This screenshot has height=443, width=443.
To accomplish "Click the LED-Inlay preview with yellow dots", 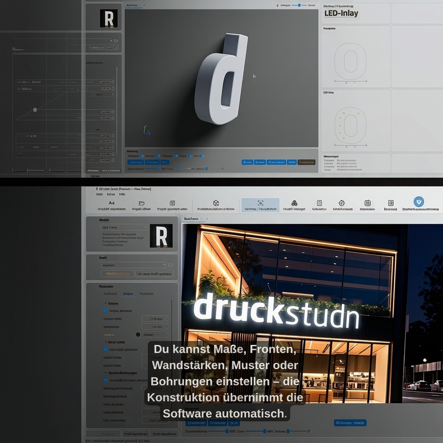I will (350, 126).
